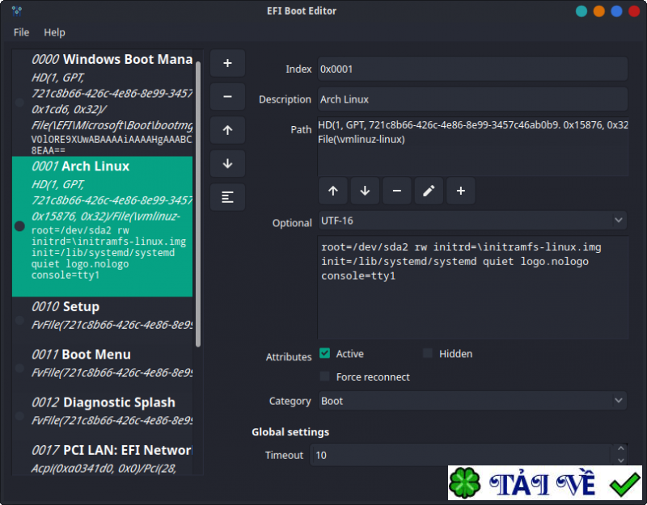Add new path node with plus icon

pos(460,191)
